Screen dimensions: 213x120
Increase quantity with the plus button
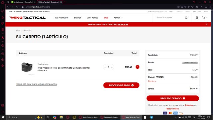point(112,67)
